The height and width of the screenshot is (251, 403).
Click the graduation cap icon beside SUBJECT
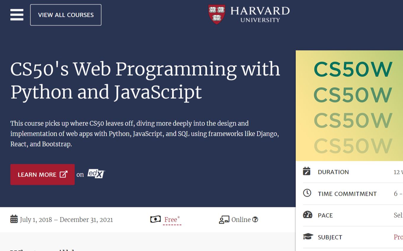pyautogui.click(x=308, y=237)
